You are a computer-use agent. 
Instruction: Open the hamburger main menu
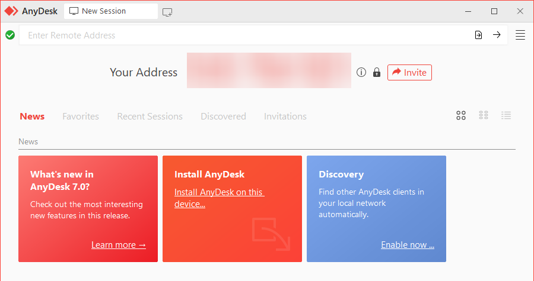coord(520,35)
